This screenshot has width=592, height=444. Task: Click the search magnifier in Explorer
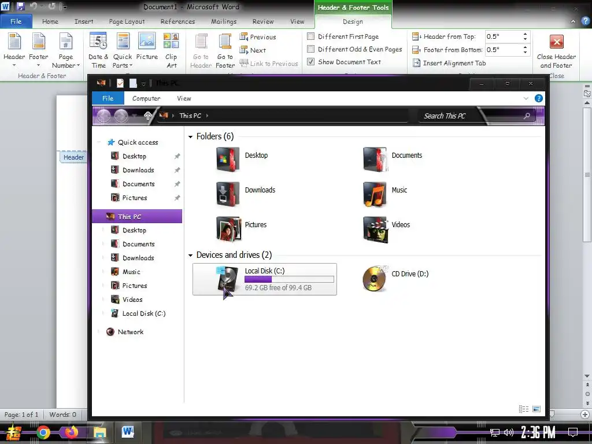(527, 116)
